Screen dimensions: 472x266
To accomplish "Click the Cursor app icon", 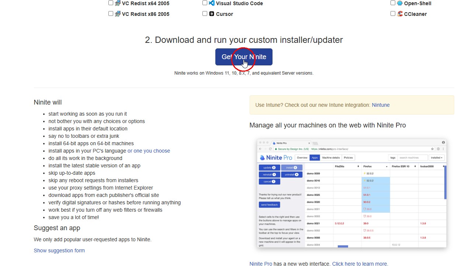I will point(212,14).
